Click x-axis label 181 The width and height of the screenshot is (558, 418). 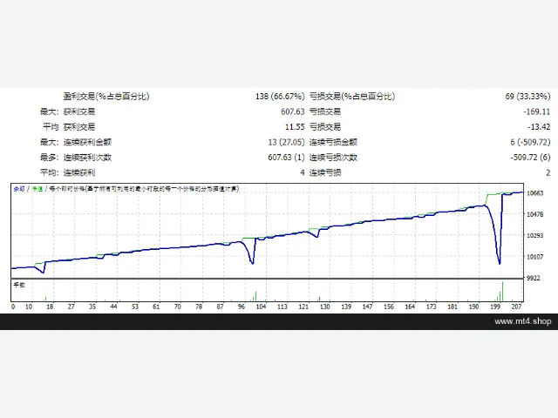pyautogui.click(x=453, y=307)
